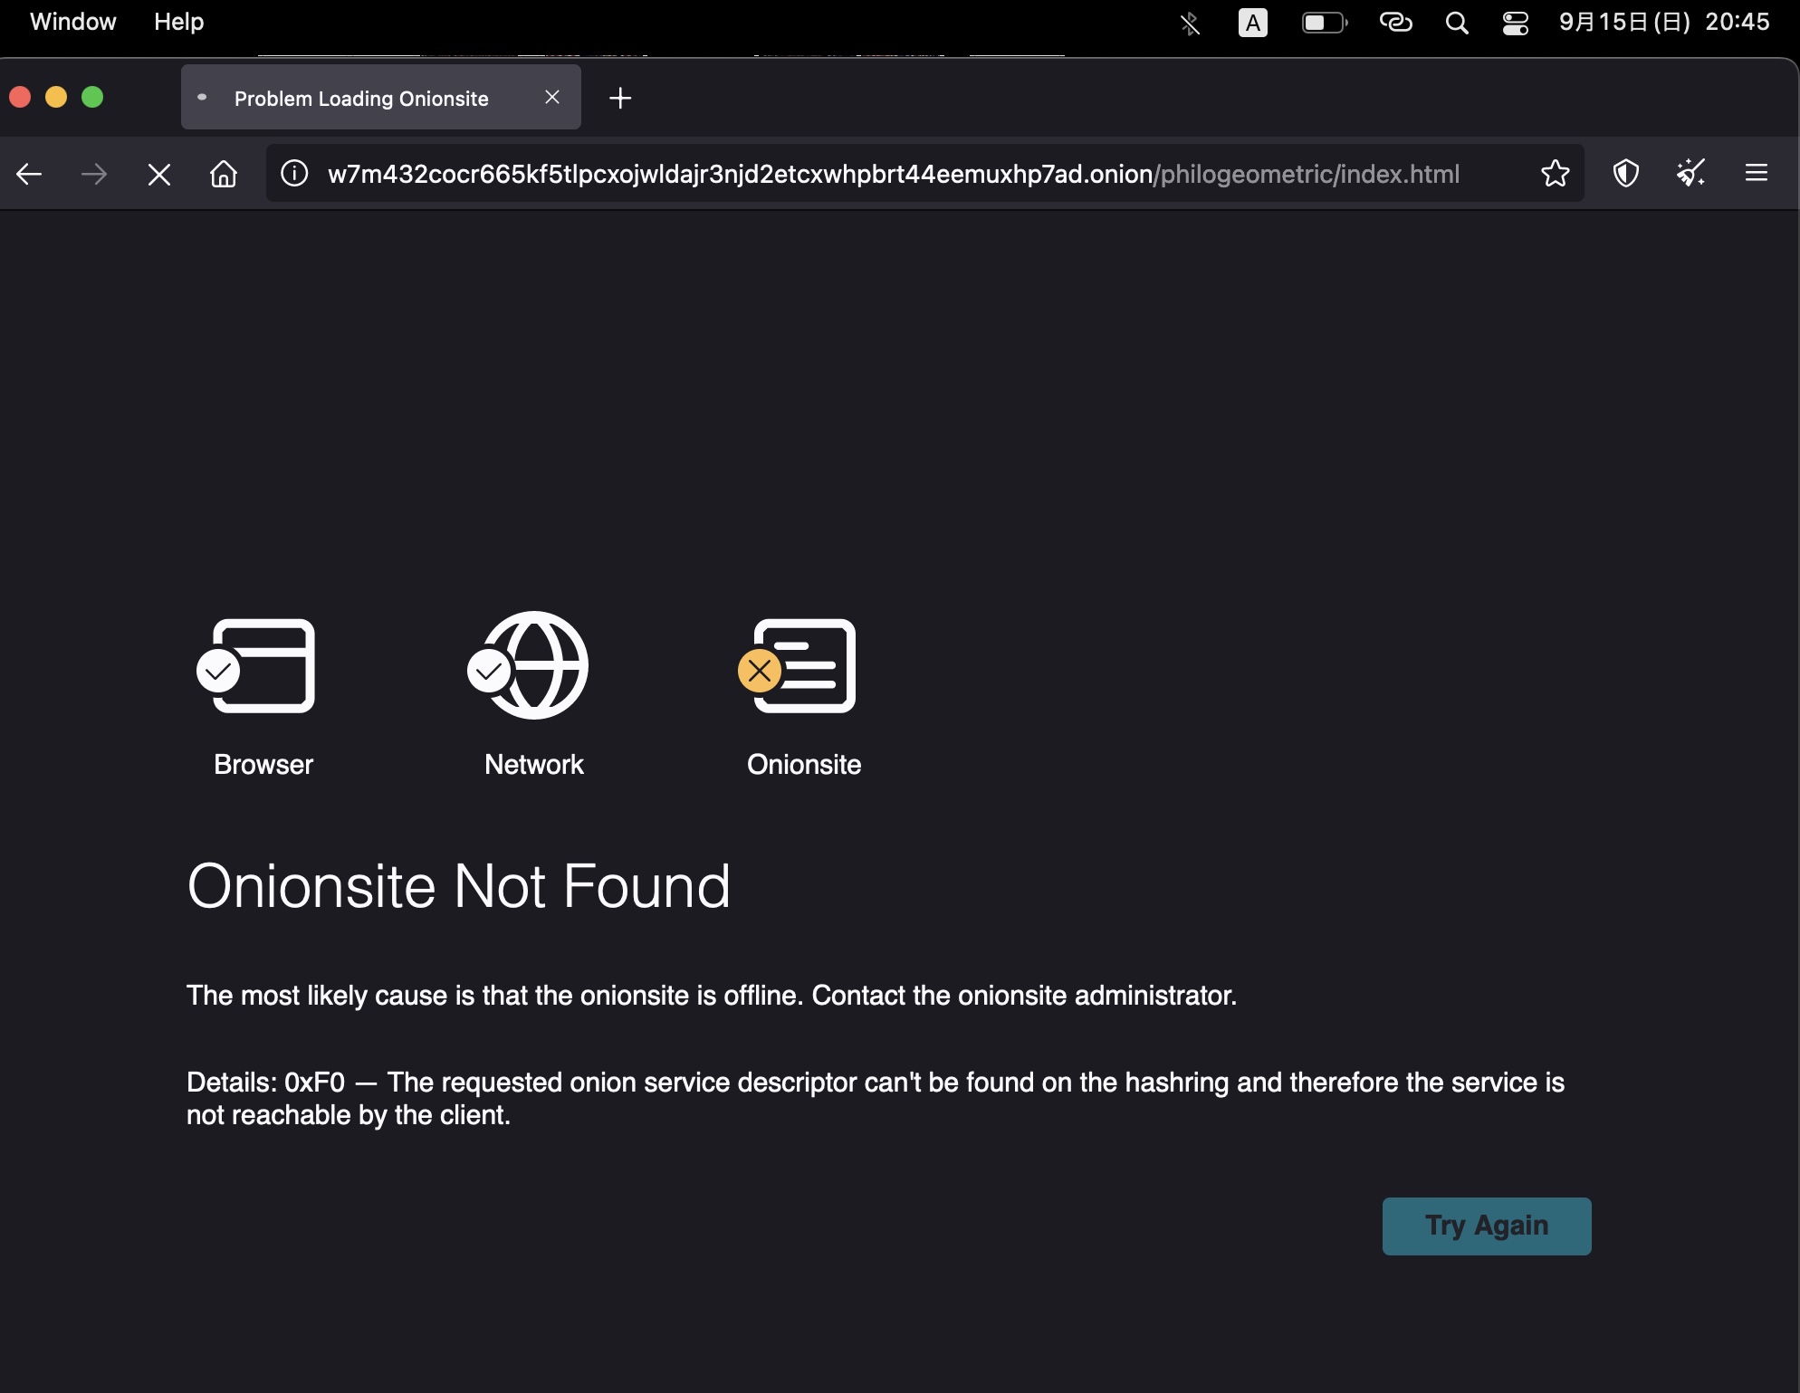Click the Network label
The width and height of the screenshot is (1800, 1393).
click(534, 765)
